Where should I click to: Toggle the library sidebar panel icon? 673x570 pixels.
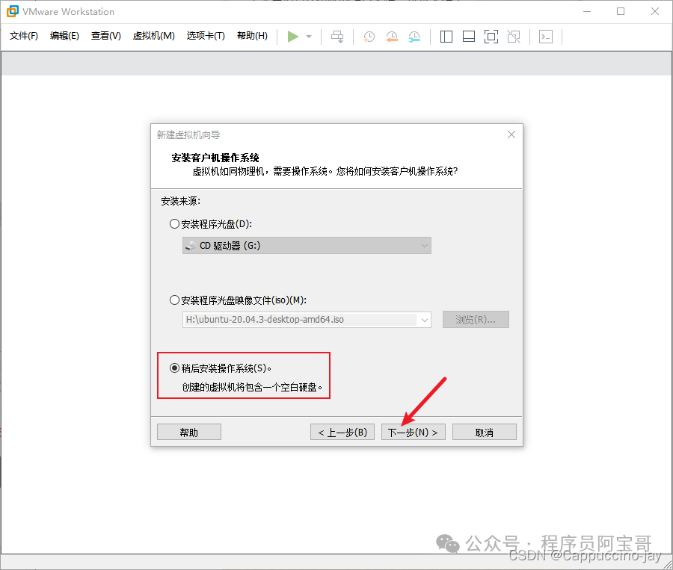[446, 37]
